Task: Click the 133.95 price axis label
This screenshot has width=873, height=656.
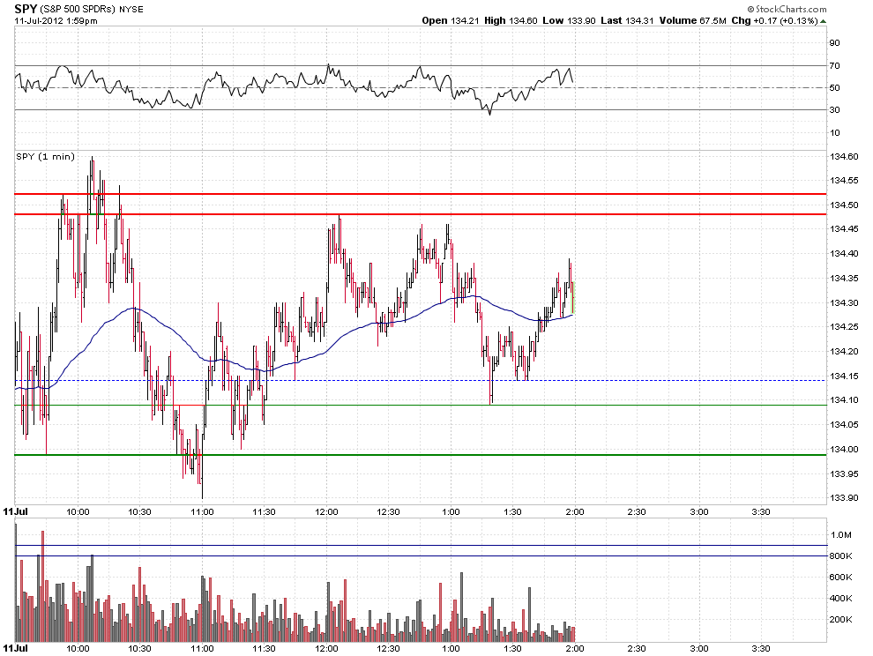Action: pyautogui.click(x=844, y=473)
